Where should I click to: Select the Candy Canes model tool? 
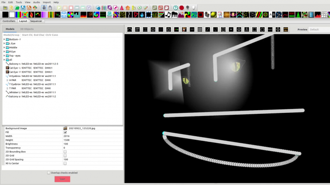(138, 29)
